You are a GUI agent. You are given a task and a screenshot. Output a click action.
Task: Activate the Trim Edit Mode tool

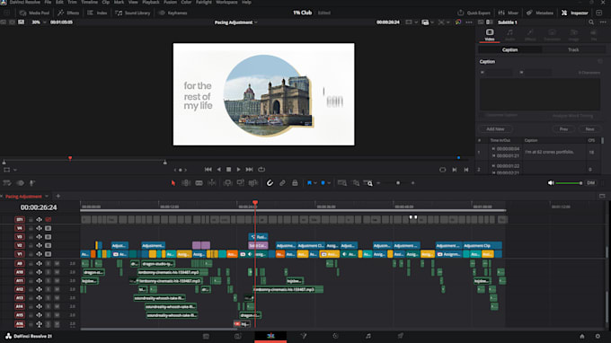click(x=186, y=183)
